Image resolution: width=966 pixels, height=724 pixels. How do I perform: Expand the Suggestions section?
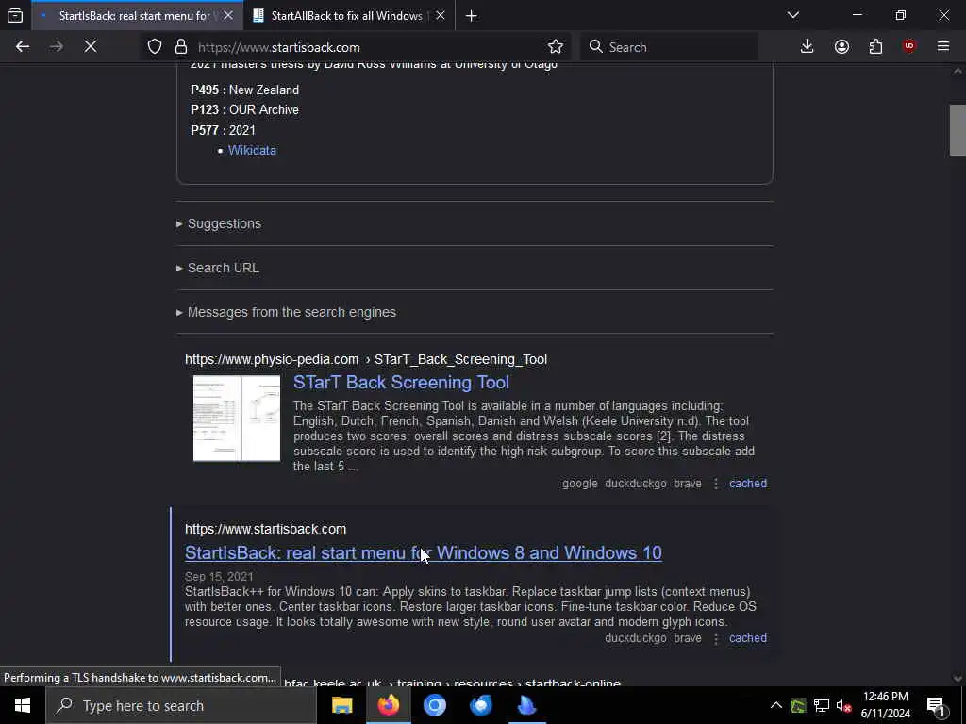[x=224, y=223]
